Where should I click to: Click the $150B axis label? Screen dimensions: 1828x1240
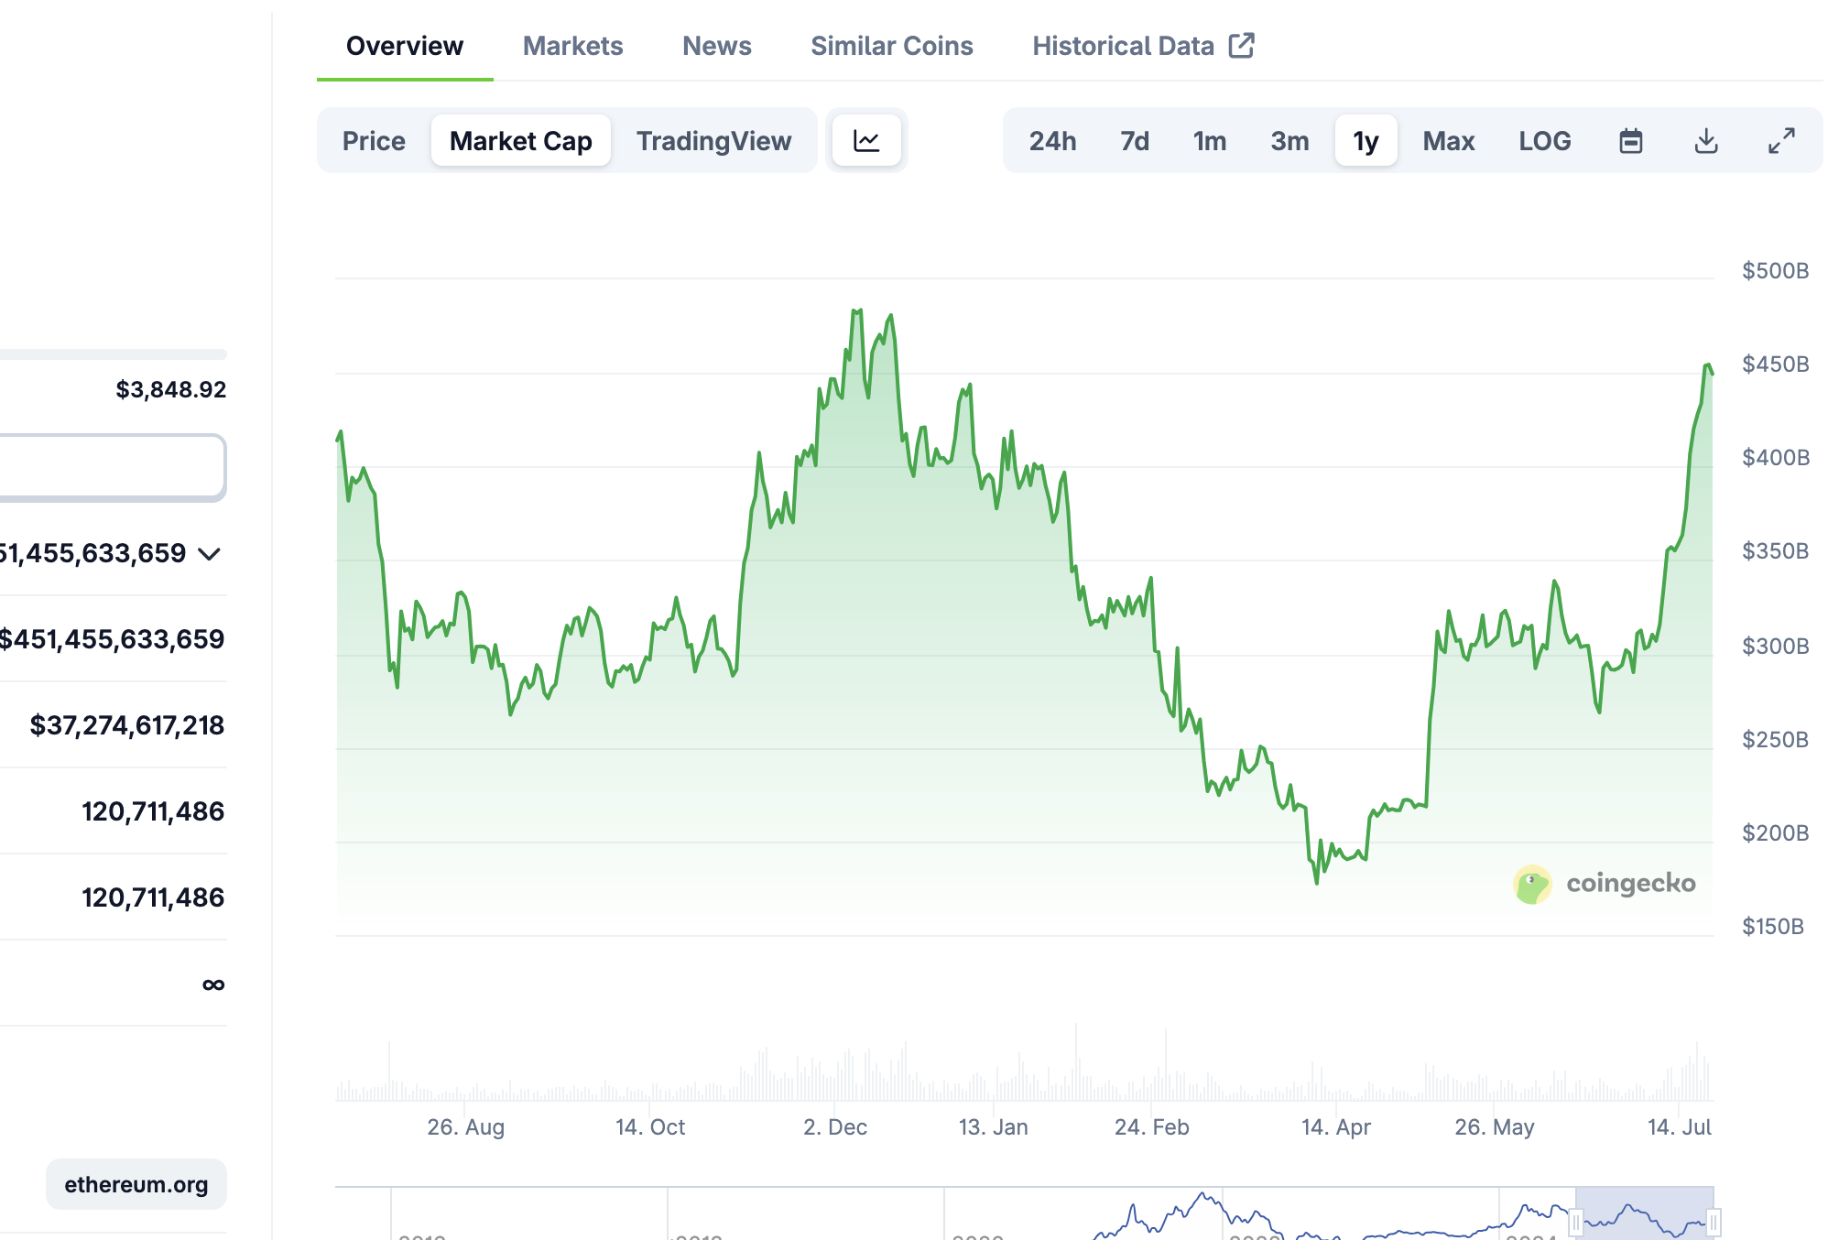pos(1773,927)
